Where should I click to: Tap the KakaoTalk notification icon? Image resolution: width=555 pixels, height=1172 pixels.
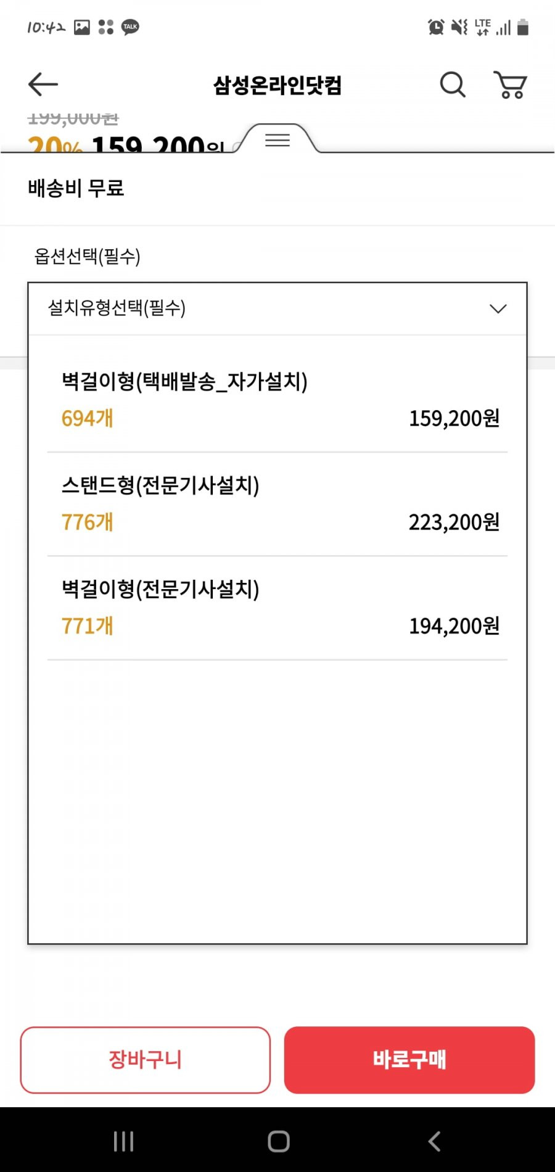click(130, 27)
